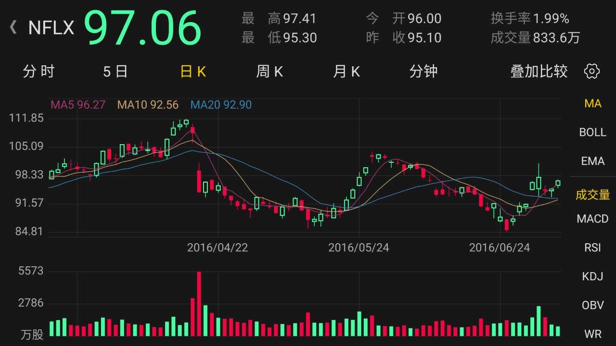Image resolution: width=616 pixels, height=346 pixels.
Task: Select the MACD indicator
Action: 592,219
